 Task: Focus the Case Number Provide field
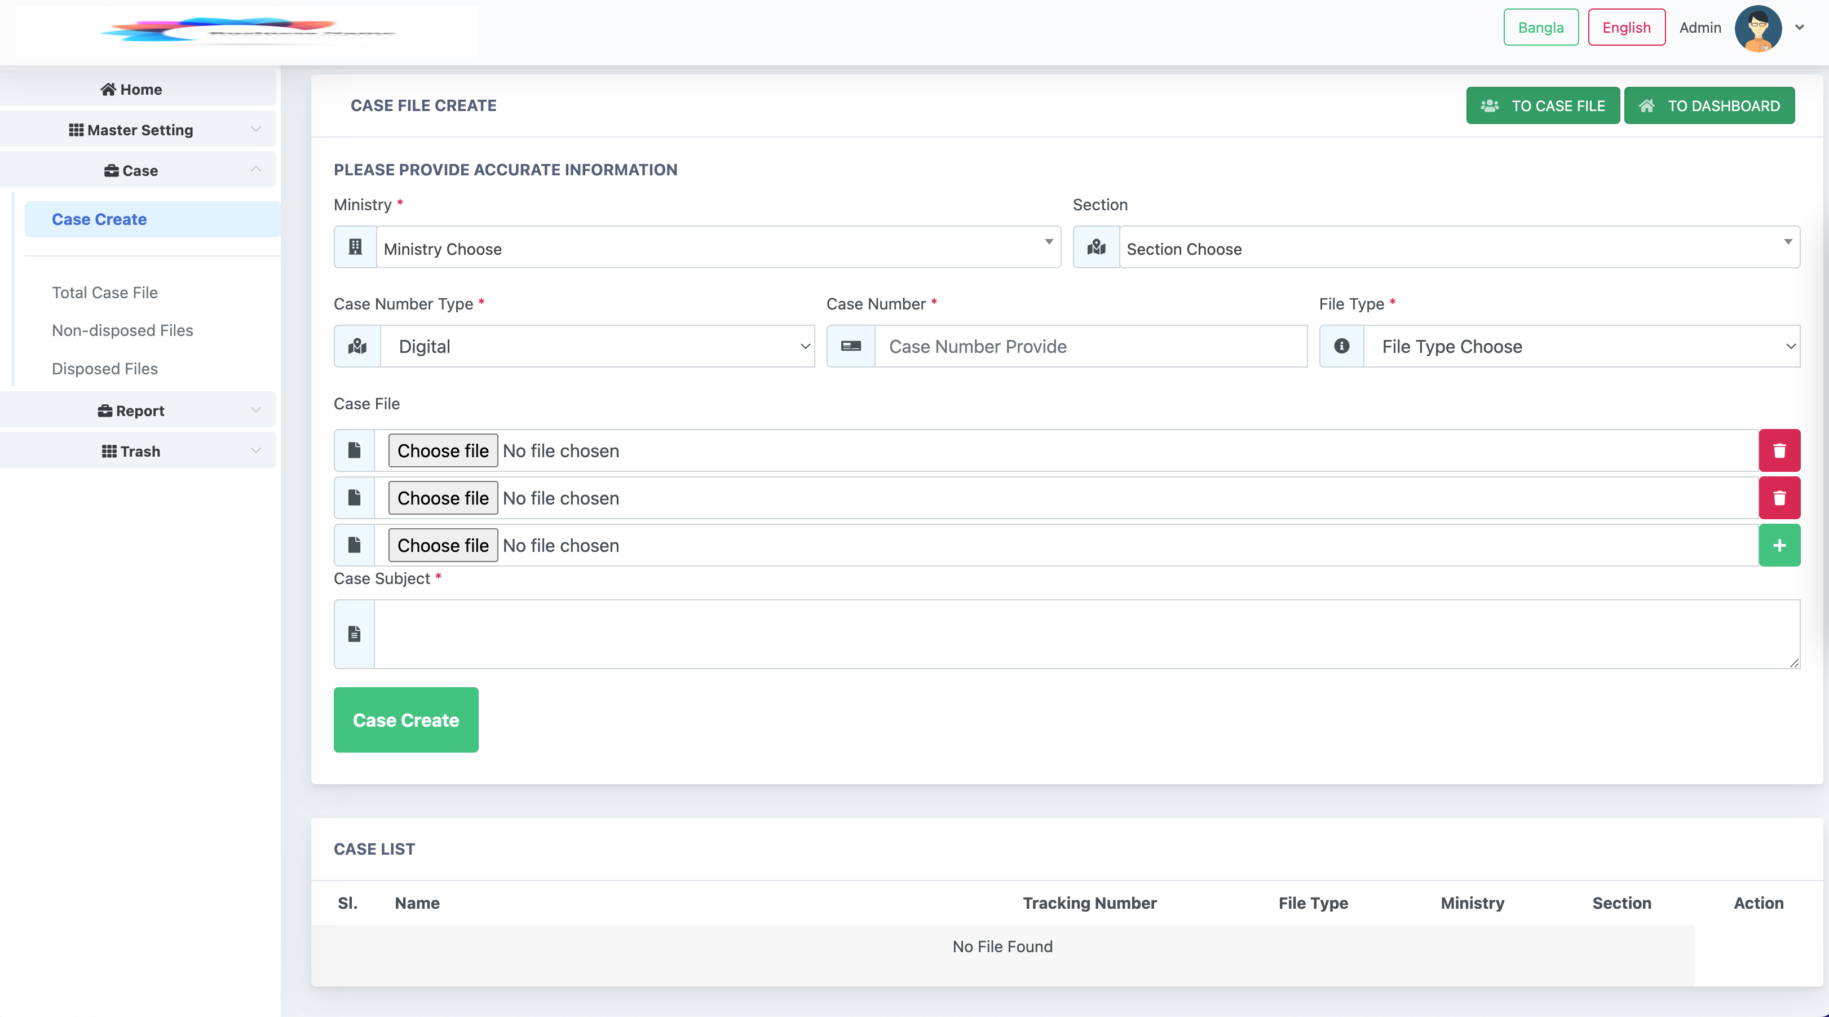(x=1090, y=346)
